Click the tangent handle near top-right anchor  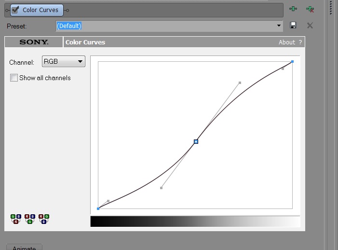(x=283, y=69)
